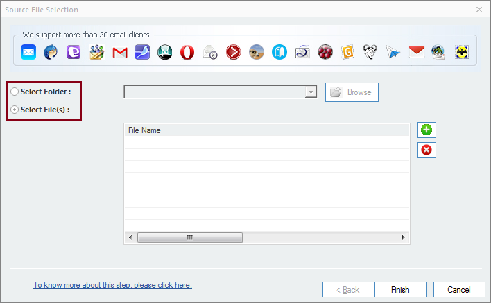The image size is (491, 303).
Task: Select the red and white envelope icon
Action: [x=417, y=52]
